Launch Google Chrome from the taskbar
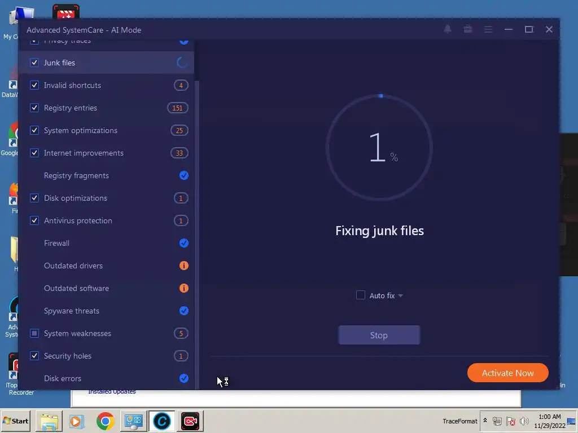Screen dimensions: 578x433 click(x=105, y=421)
